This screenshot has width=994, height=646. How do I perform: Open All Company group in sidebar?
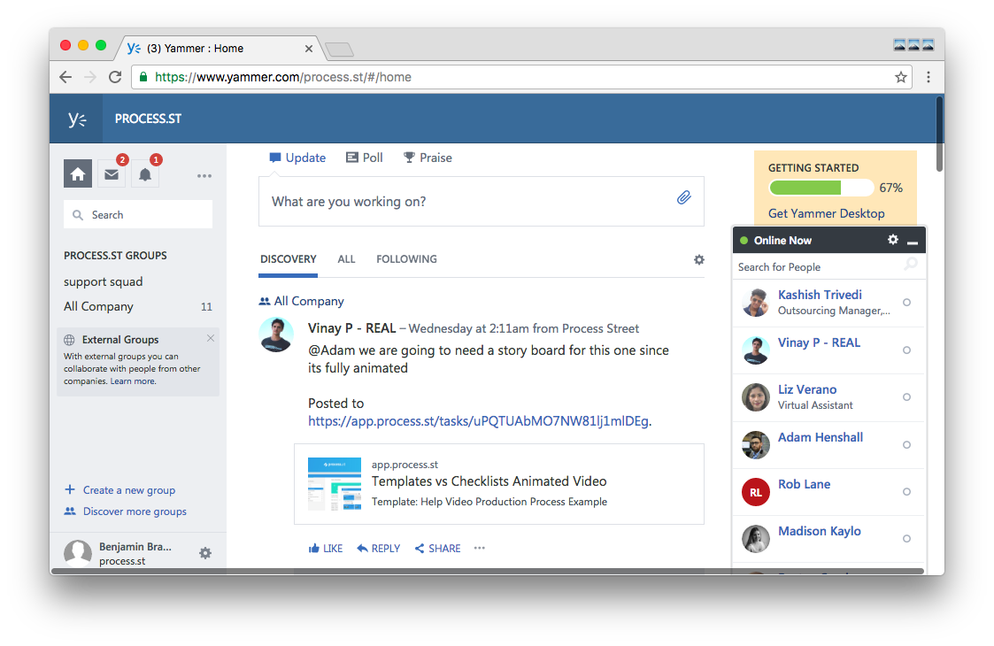(x=98, y=306)
